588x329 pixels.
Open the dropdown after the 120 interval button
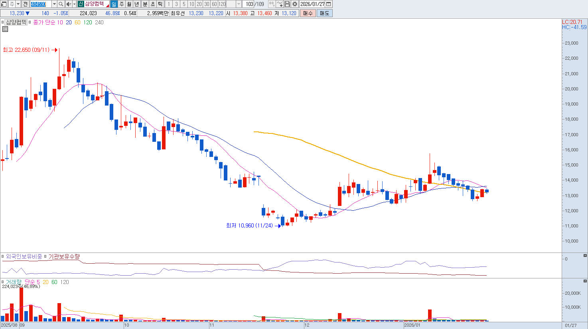point(239,4)
